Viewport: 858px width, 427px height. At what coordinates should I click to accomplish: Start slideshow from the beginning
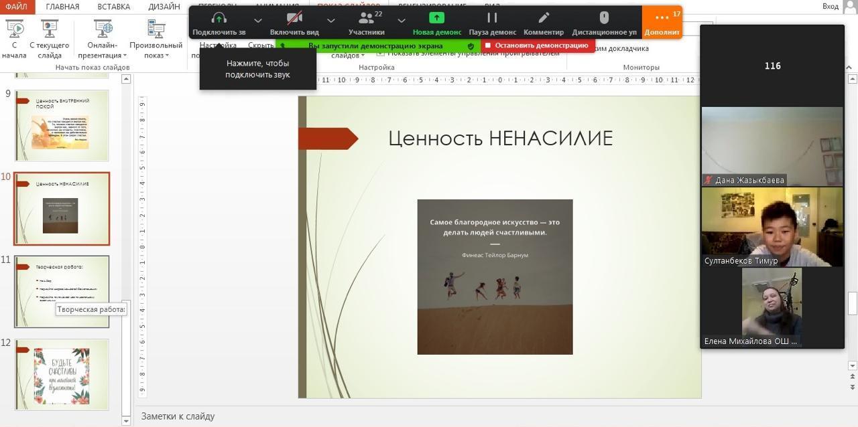click(14, 39)
